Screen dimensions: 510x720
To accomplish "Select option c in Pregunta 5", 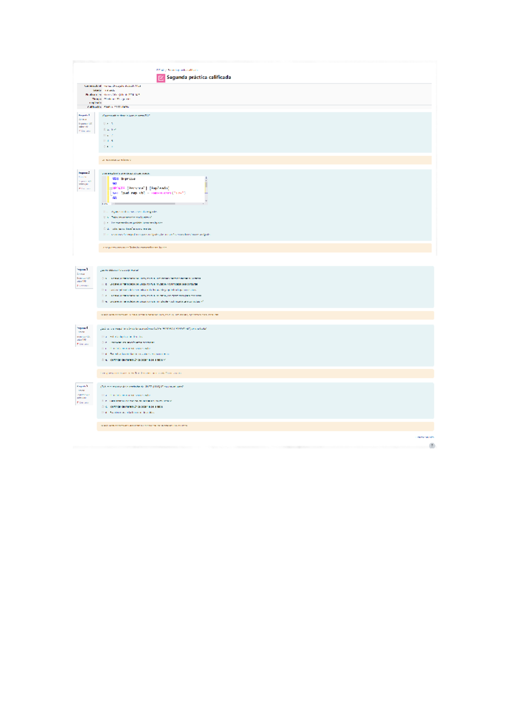I will click(103, 407).
